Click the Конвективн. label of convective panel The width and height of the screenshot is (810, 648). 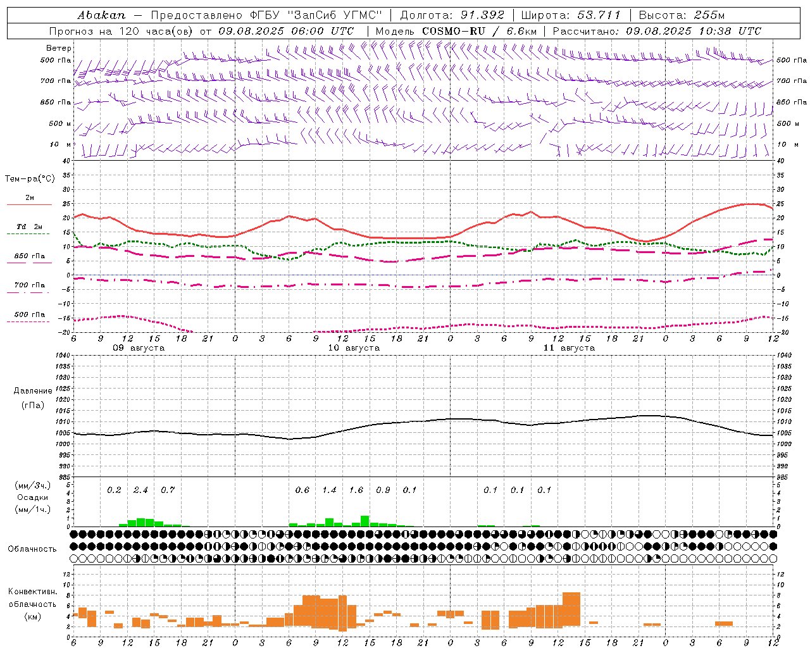pos(33,592)
